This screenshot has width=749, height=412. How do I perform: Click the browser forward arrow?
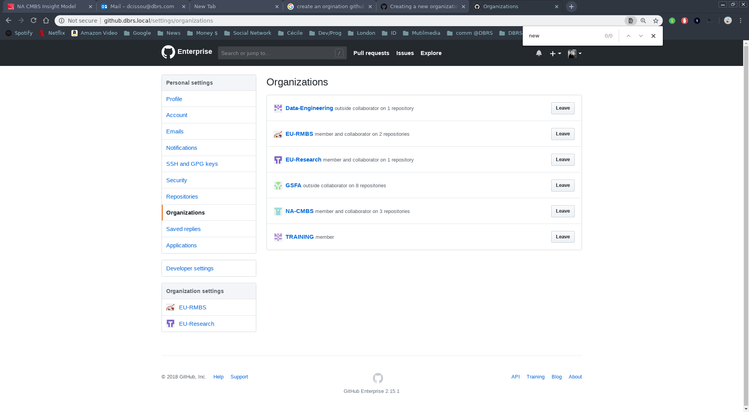pyautogui.click(x=21, y=20)
